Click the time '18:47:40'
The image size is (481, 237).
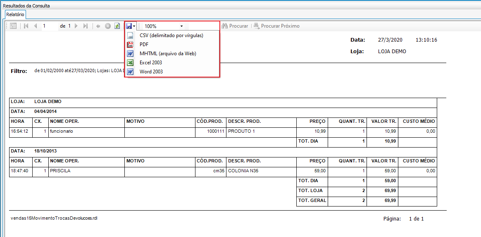(20, 171)
